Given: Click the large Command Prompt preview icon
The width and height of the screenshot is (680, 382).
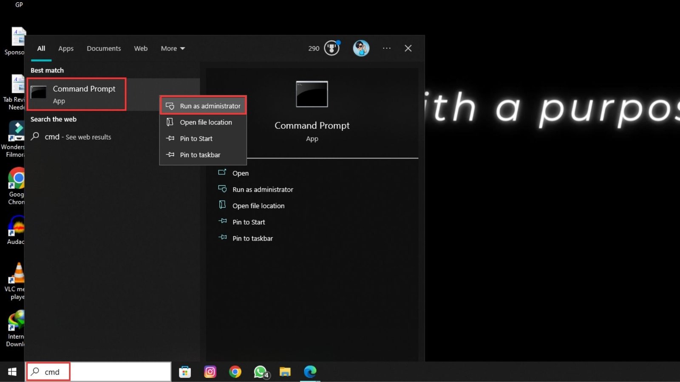Looking at the screenshot, I should tap(312, 94).
